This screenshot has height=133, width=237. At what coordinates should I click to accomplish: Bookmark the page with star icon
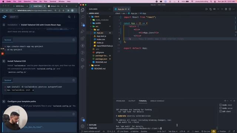click(63, 10)
